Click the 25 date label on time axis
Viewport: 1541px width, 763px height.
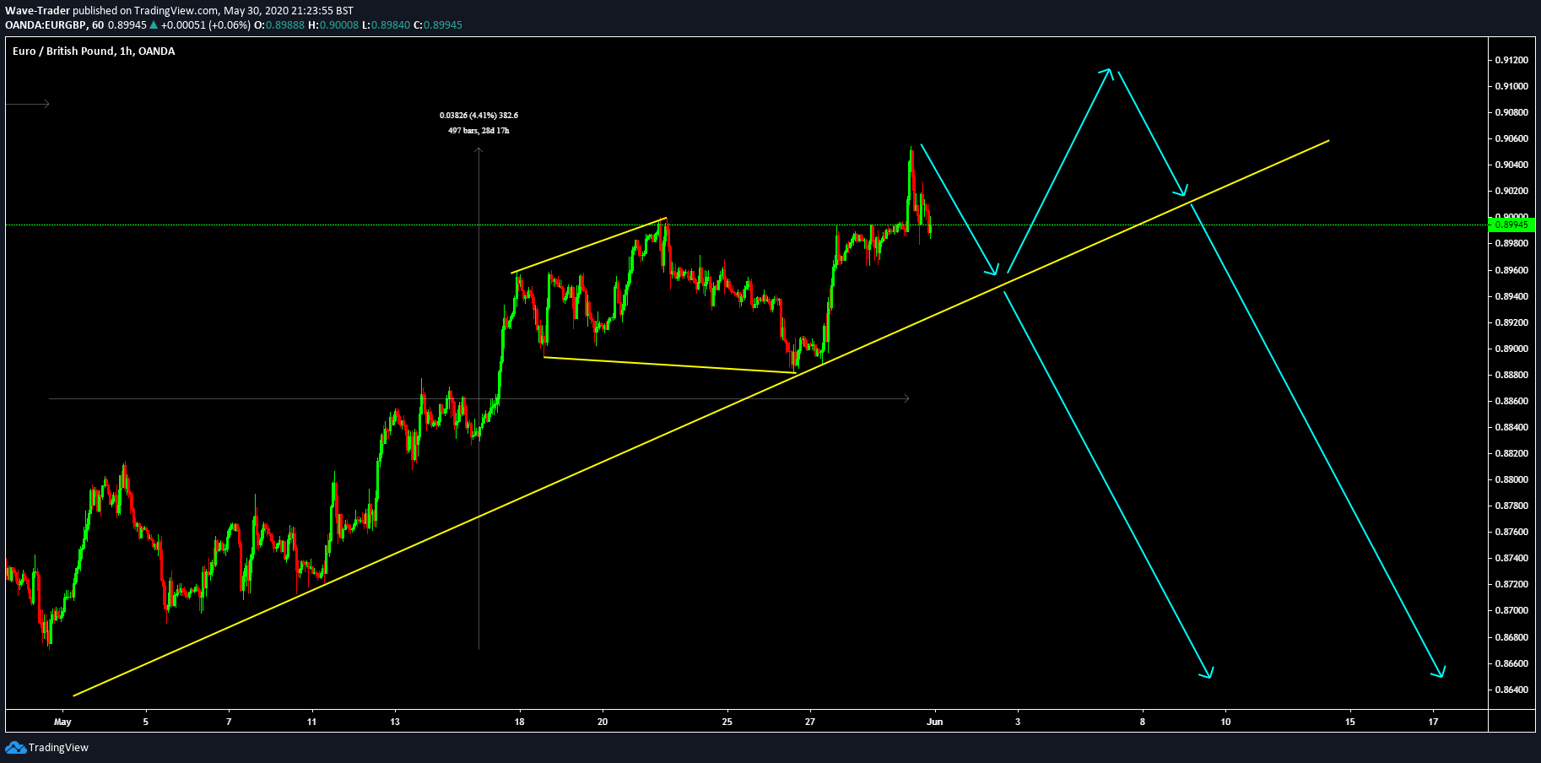pos(727,722)
